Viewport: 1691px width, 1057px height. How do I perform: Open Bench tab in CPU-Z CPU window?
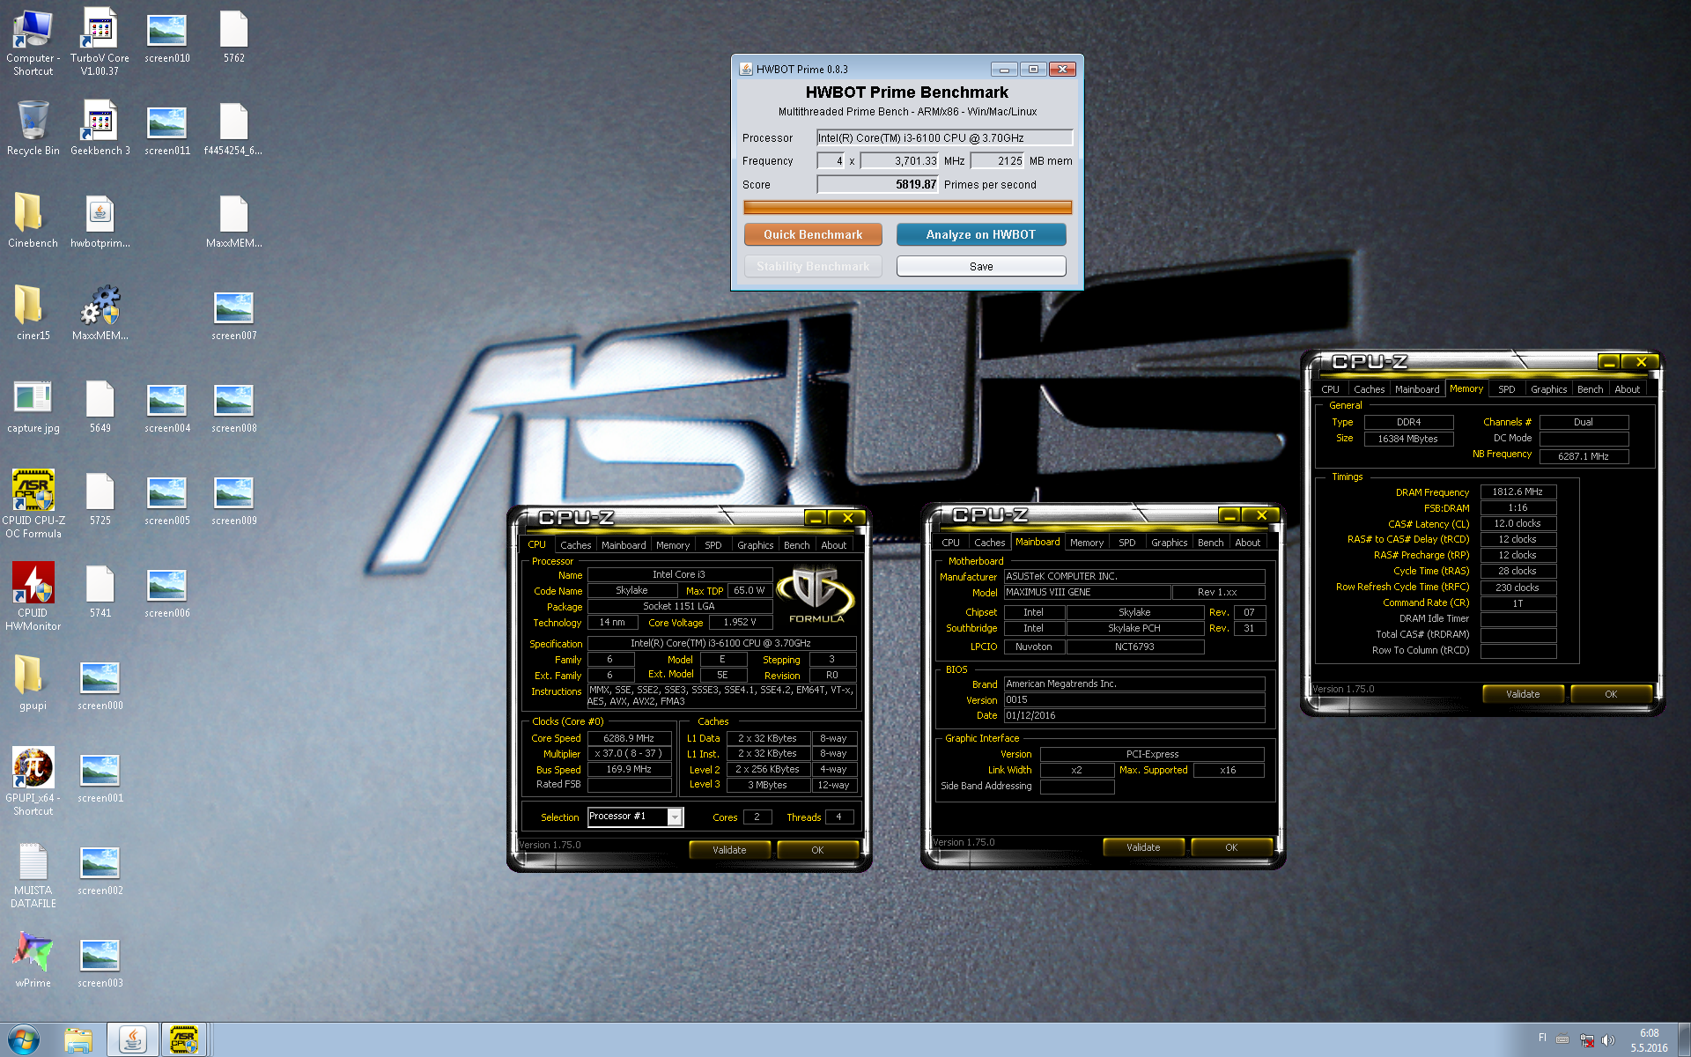coord(796,545)
